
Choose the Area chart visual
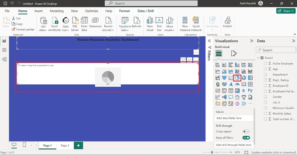(224, 72)
